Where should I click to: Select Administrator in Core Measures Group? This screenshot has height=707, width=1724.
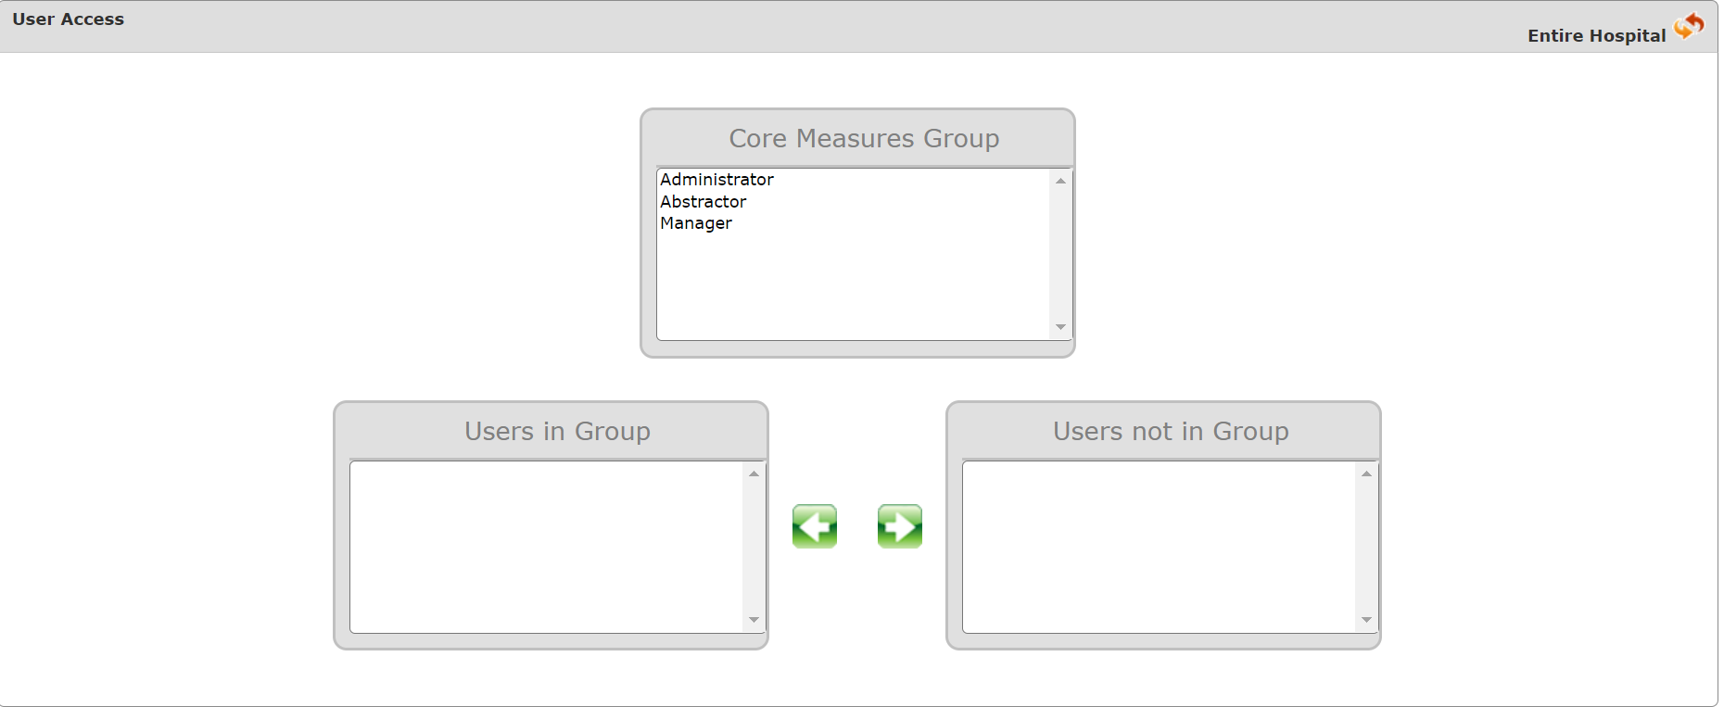853,180
